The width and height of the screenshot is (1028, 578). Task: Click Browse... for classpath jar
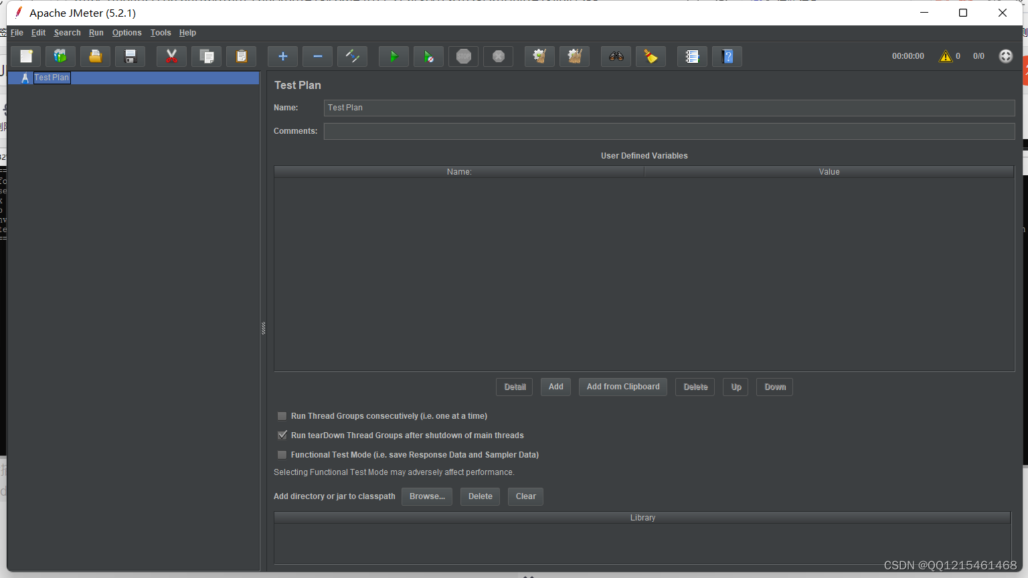tap(427, 496)
